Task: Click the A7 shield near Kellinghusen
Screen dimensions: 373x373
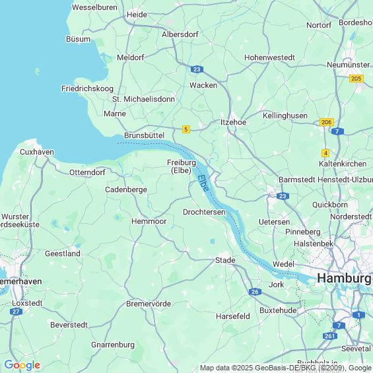Action: [x=337, y=131]
